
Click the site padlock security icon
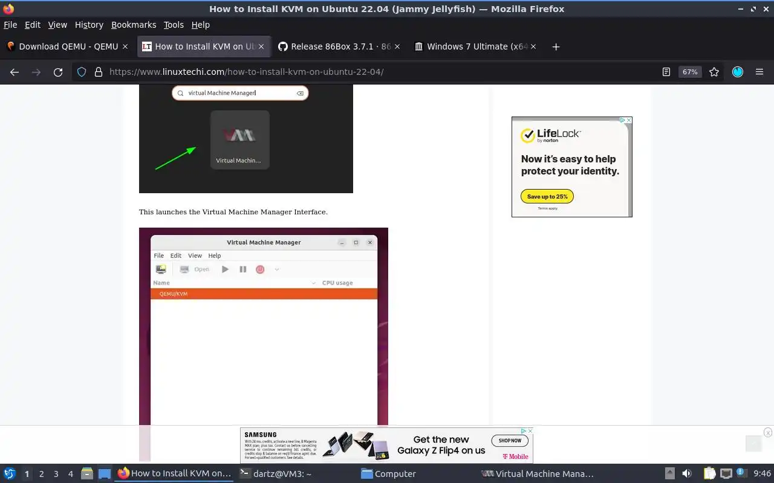[99, 72]
